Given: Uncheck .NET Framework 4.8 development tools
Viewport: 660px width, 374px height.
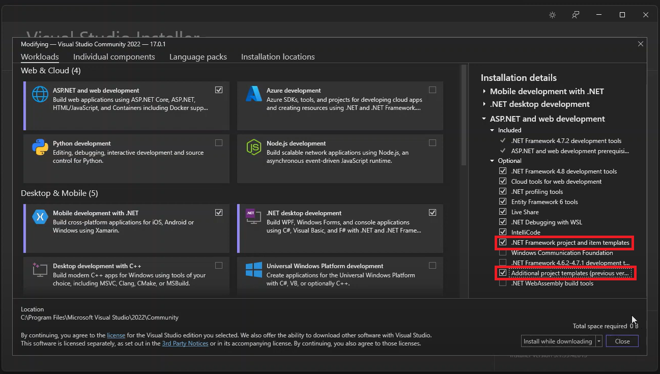Looking at the screenshot, I should tap(503, 171).
